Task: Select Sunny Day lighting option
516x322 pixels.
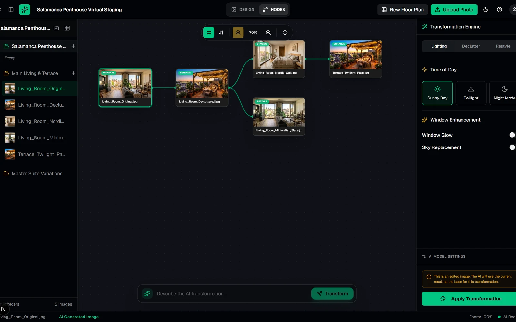Action: tap(437, 93)
